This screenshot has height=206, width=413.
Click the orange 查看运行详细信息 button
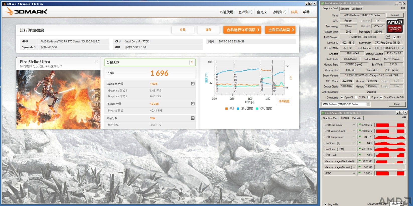242,30
